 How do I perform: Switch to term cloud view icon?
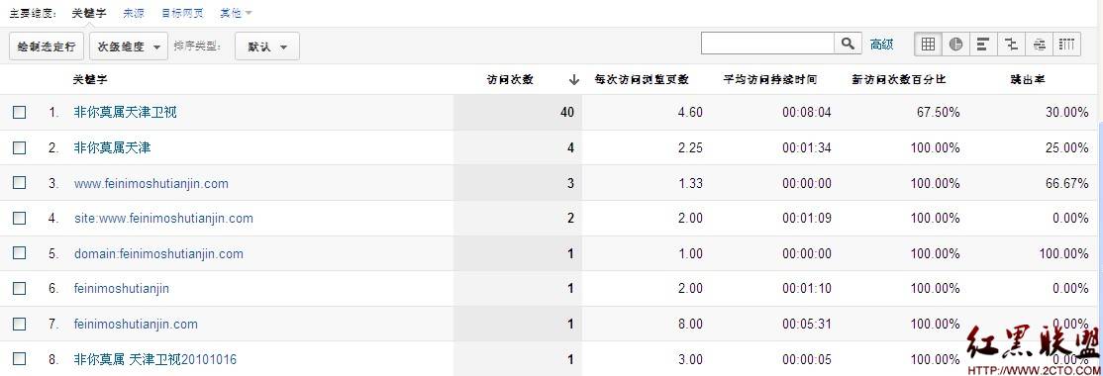coord(1040,45)
